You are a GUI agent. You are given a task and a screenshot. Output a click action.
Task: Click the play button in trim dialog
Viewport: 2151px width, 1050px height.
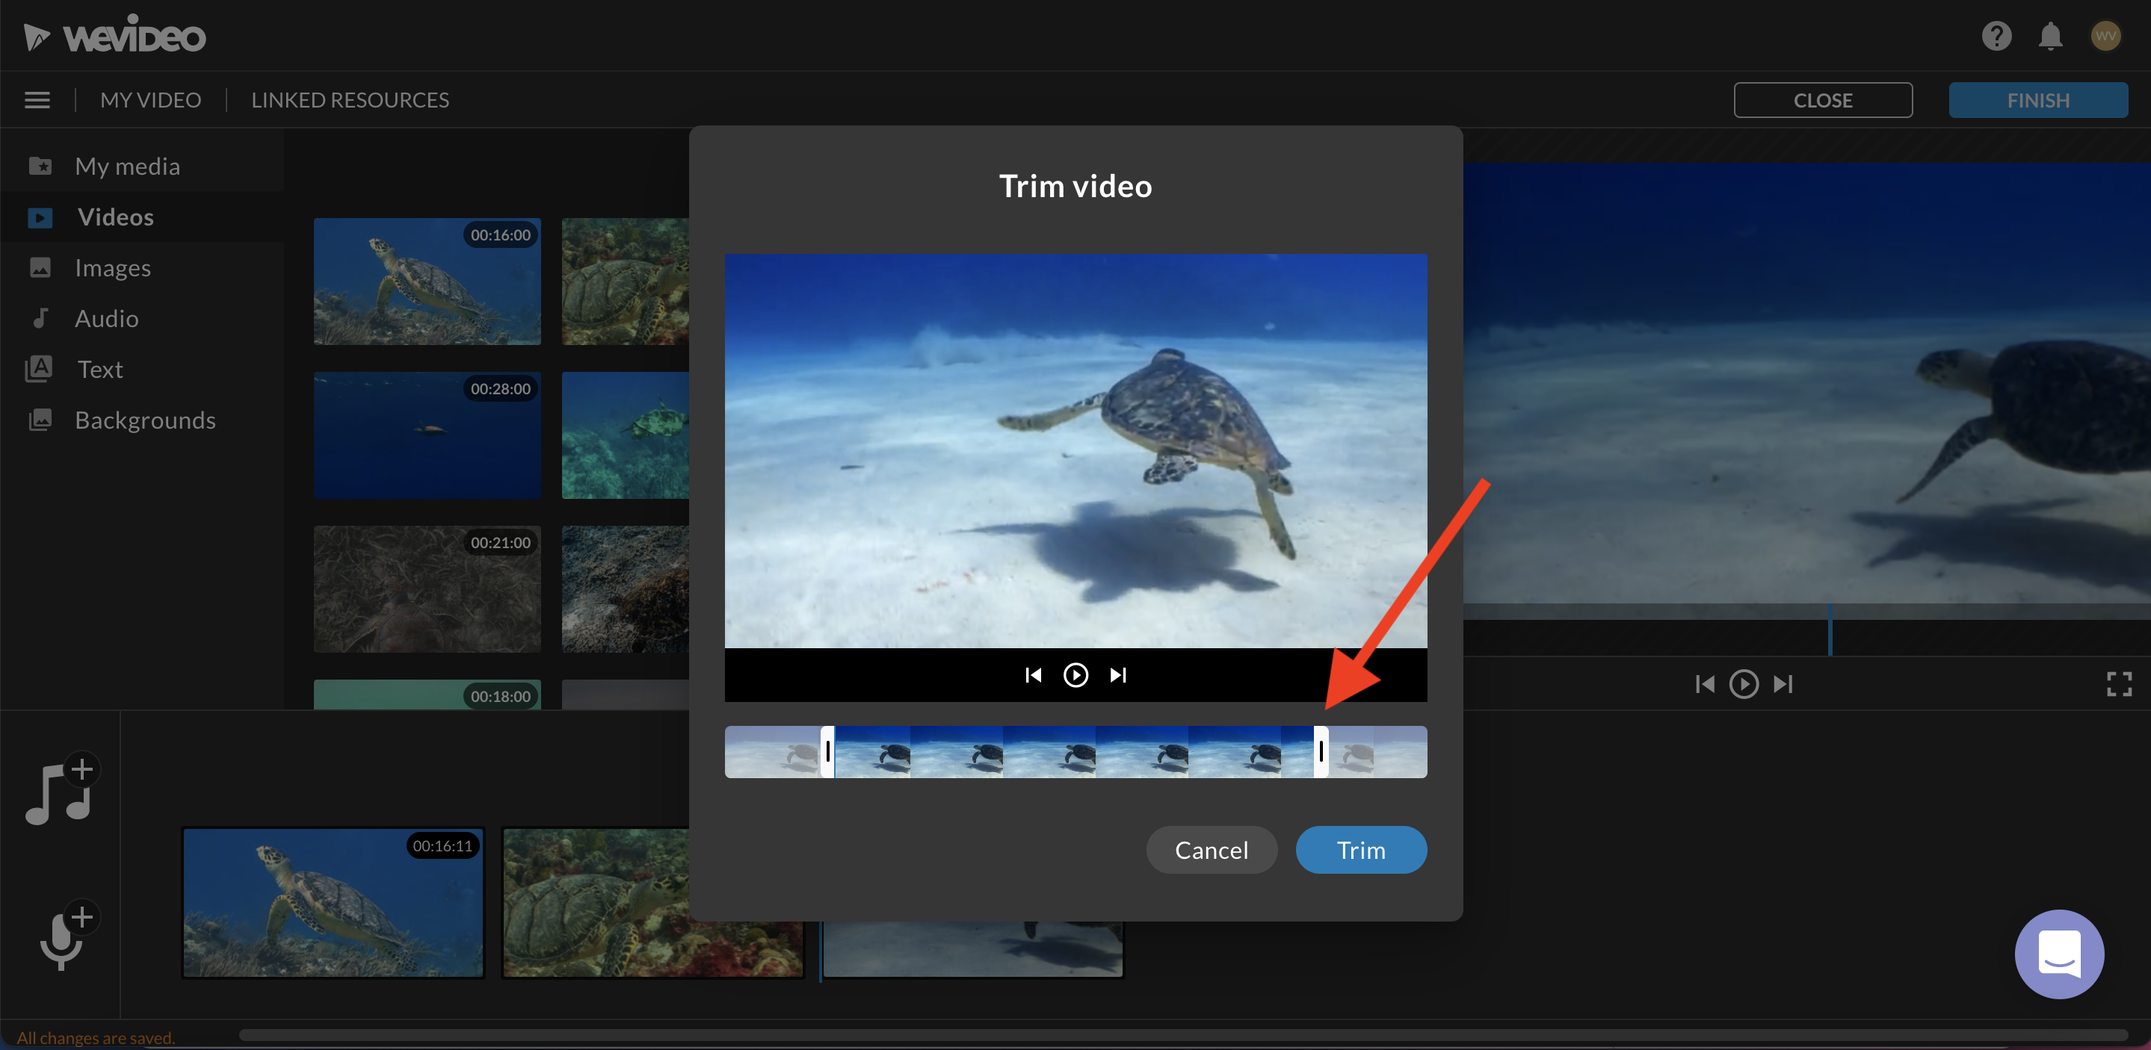[1077, 674]
